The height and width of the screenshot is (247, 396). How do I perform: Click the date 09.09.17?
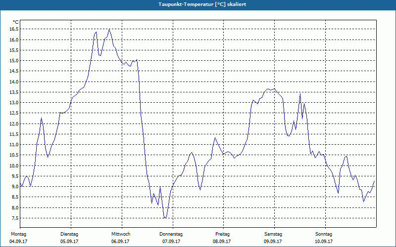[x=273, y=242]
